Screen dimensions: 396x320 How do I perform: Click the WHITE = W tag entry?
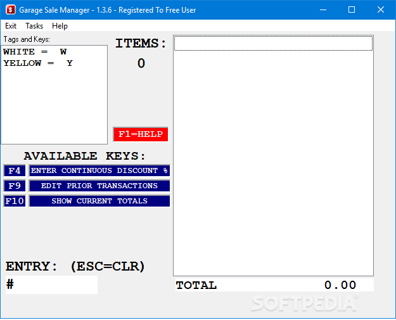click(35, 52)
